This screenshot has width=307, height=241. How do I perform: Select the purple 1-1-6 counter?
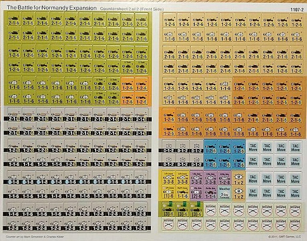point(211,193)
